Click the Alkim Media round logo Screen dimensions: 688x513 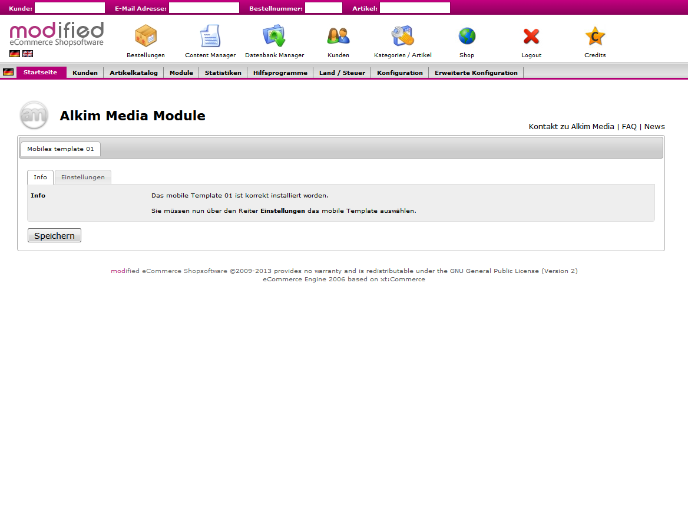pos(34,115)
